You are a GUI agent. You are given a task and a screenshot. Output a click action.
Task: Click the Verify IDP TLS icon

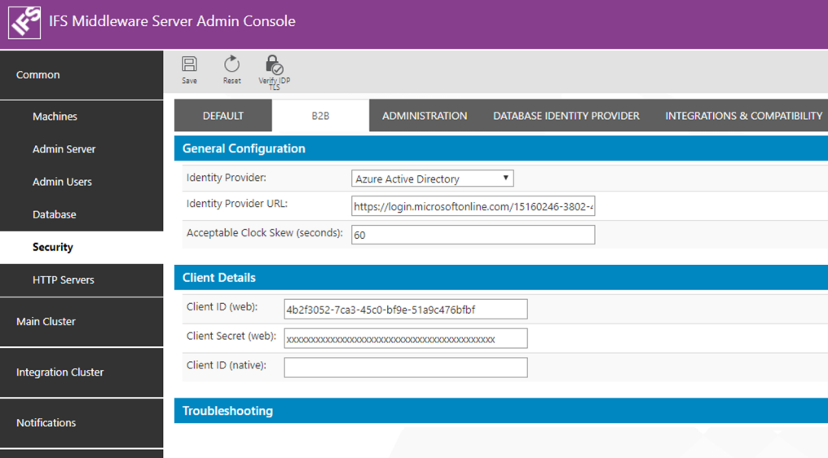click(x=275, y=70)
